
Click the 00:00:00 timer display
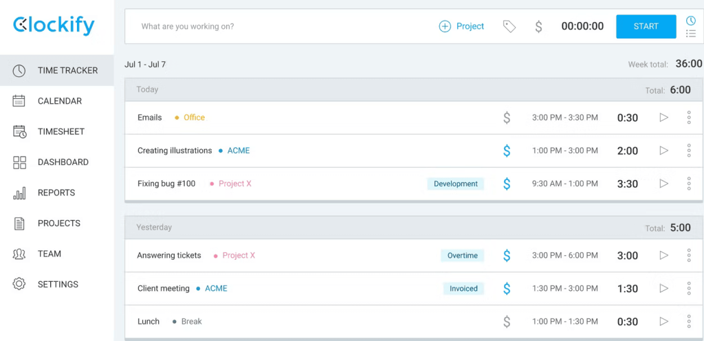tap(582, 27)
